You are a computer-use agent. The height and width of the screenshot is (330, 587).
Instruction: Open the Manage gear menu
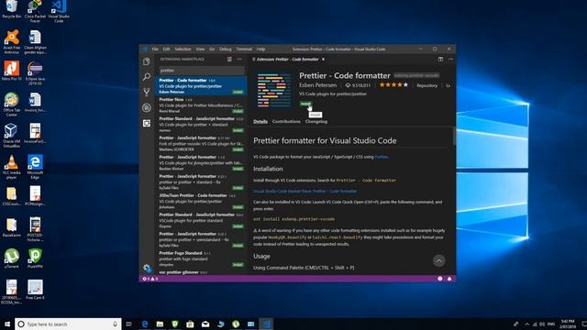coord(147,268)
